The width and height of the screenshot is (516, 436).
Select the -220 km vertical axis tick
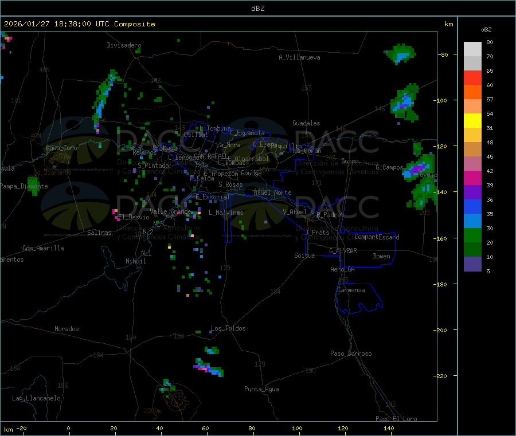click(x=441, y=376)
